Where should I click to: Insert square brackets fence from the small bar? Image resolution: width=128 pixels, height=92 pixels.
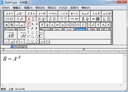(73, 25)
